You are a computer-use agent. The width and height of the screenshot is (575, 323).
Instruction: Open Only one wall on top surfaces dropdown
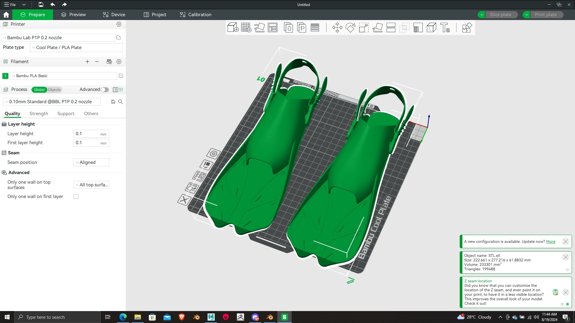pos(91,185)
